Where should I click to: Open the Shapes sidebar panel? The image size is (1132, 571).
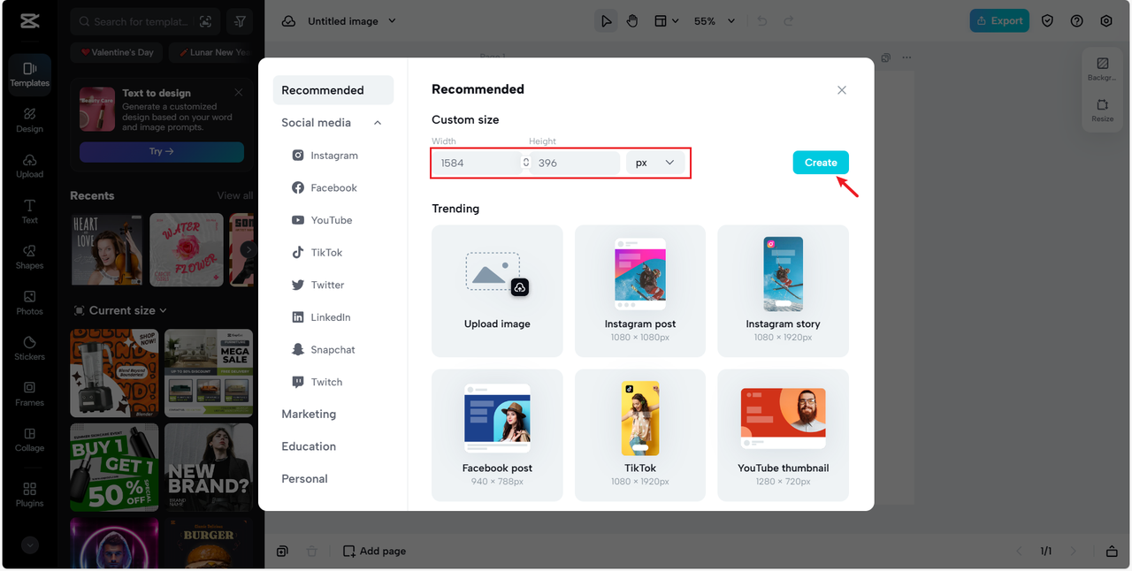point(29,257)
